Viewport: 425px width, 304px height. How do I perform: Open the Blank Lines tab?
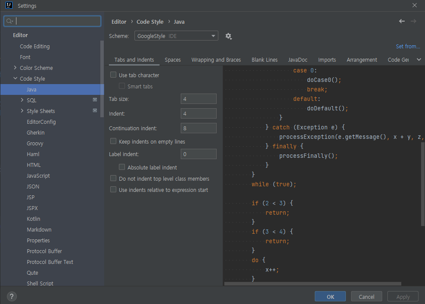(x=265, y=60)
